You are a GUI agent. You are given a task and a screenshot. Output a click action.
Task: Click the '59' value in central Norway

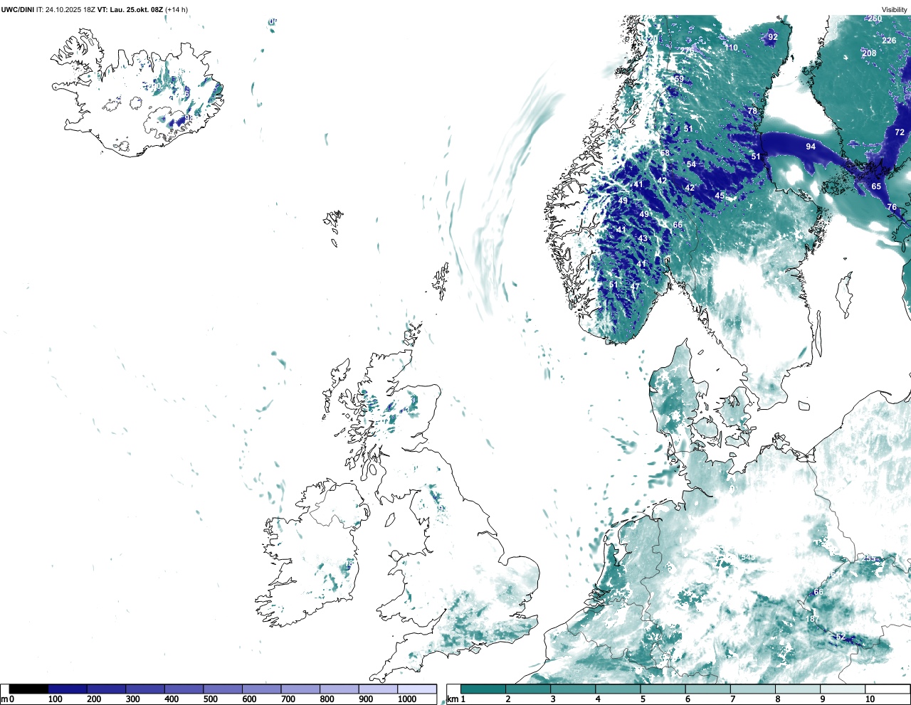tap(679, 79)
